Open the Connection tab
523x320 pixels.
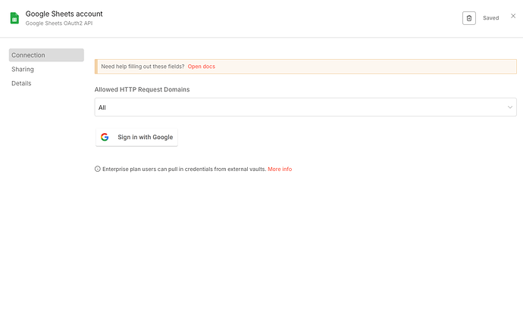point(46,55)
